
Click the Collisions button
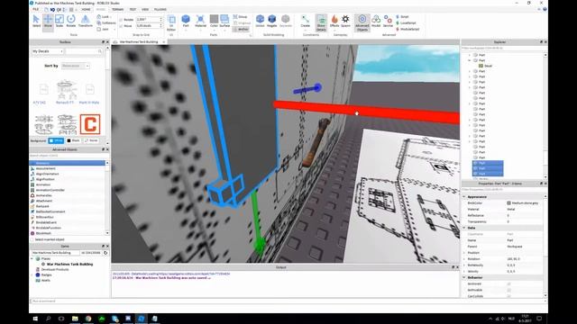[x=106, y=22]
